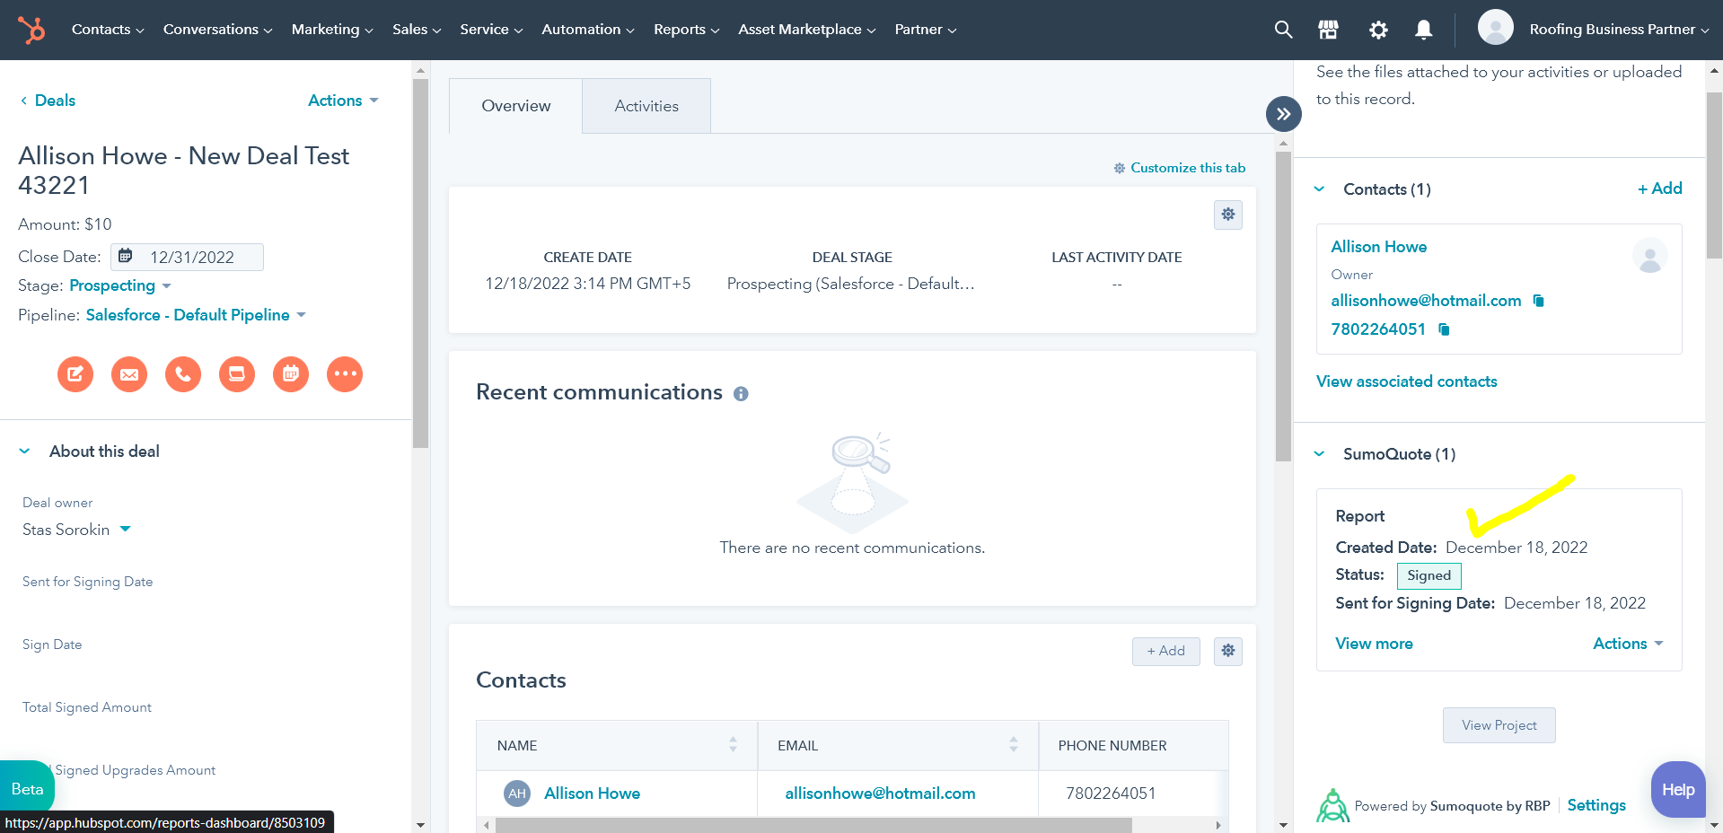This screenshot has width=1723, height=833.
Task: Click gear icon on deal summary card
Action: pos(1227,215)
